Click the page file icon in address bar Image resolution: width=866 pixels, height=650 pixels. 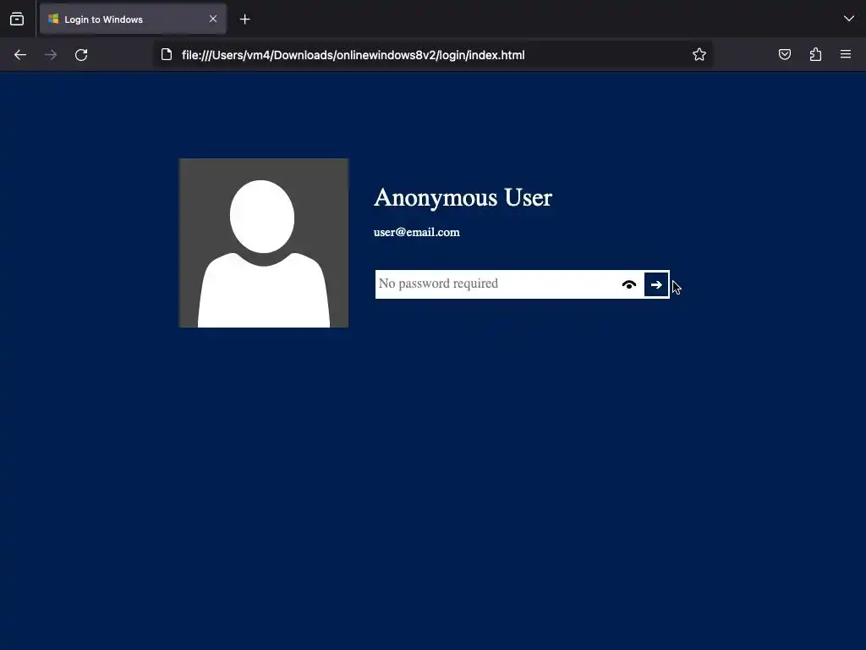tap(167, 54)
